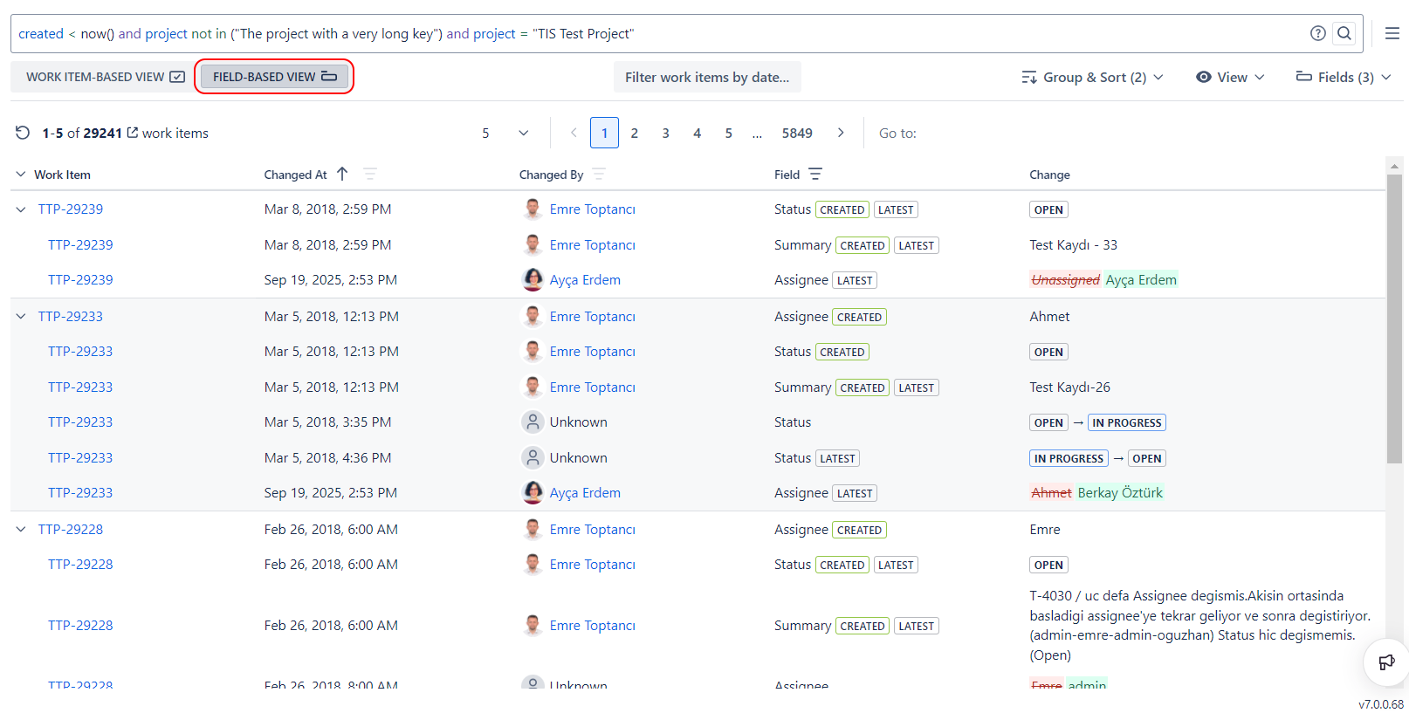Click the JQL search magnifier icon

pyautogui.click(x=1344, y=33)
